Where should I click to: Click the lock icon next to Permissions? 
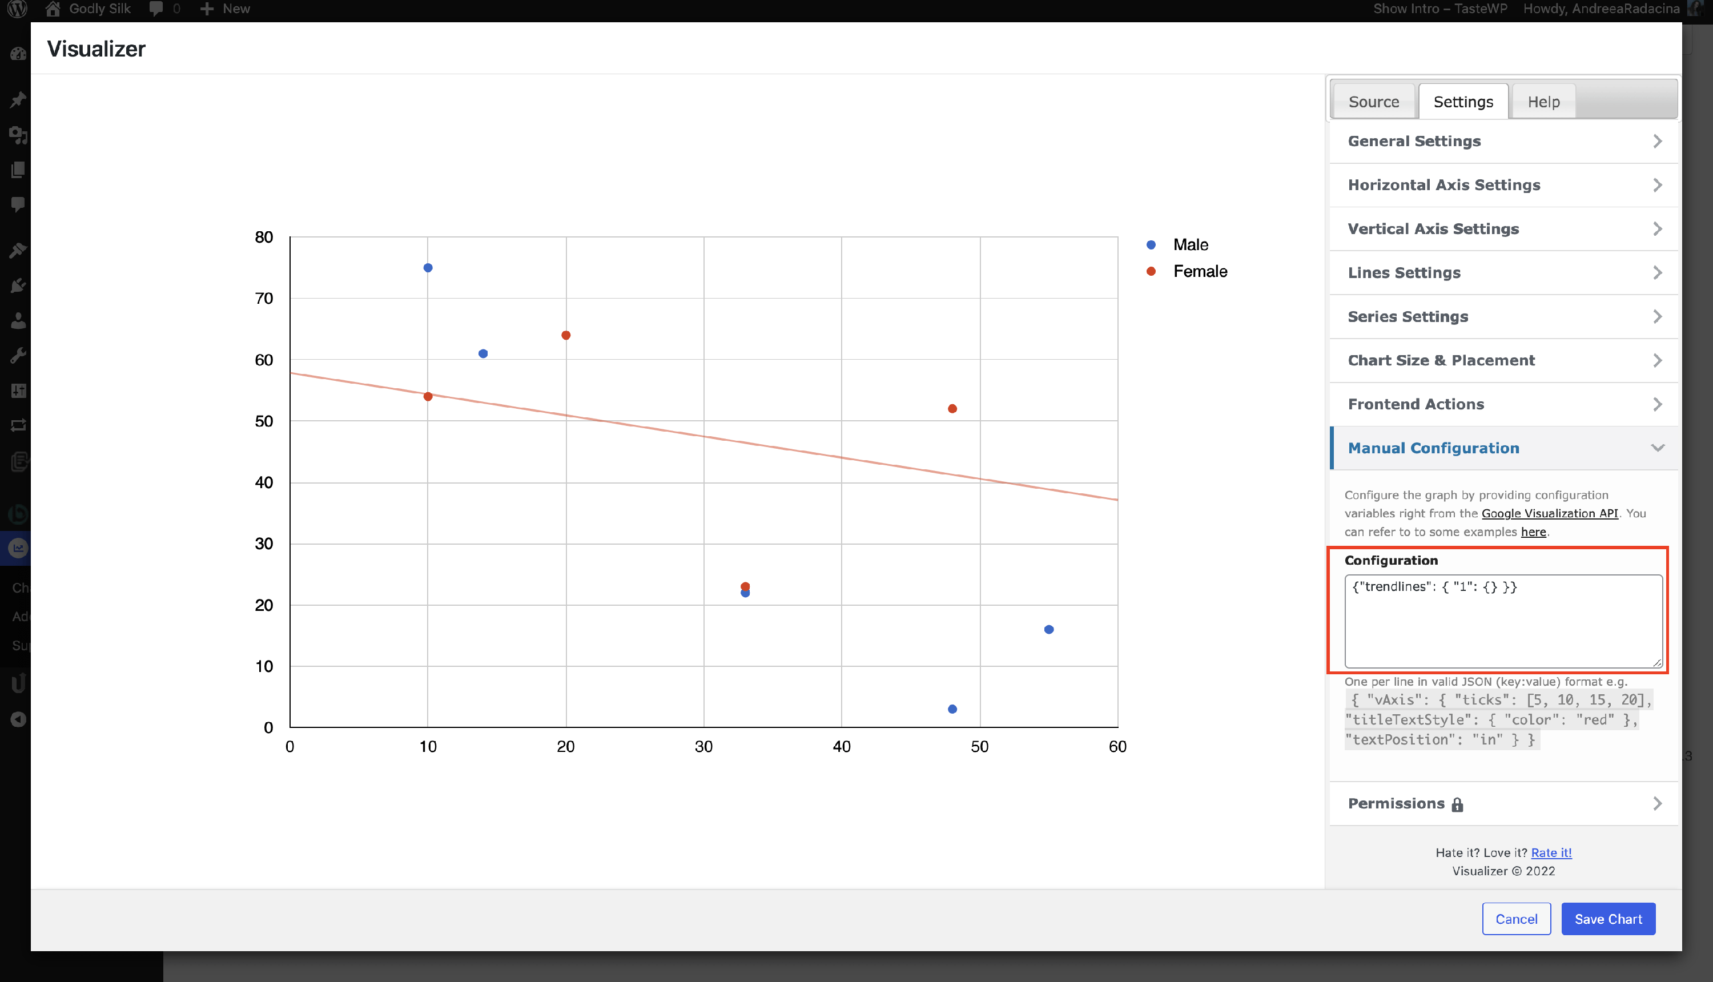tap(1457, 804)
